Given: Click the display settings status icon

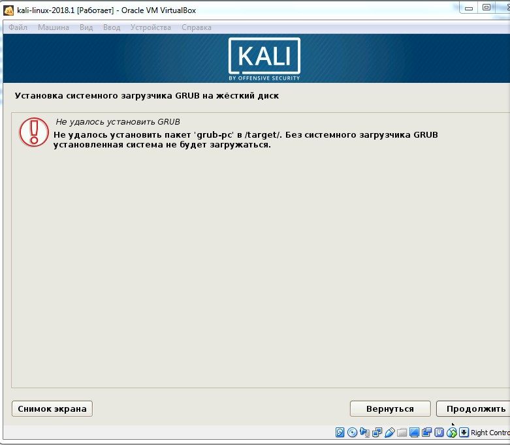Looking at the screenshot, I should point(414,433).
